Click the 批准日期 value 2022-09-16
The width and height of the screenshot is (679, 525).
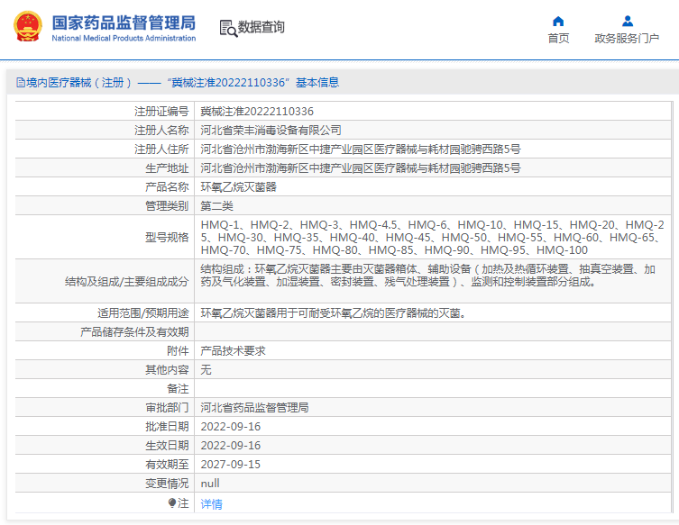click(x=230, y=427)
